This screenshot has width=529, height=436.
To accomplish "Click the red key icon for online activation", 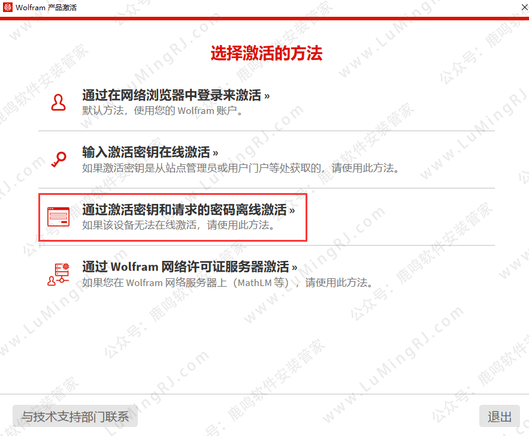I will pos(59,160).
